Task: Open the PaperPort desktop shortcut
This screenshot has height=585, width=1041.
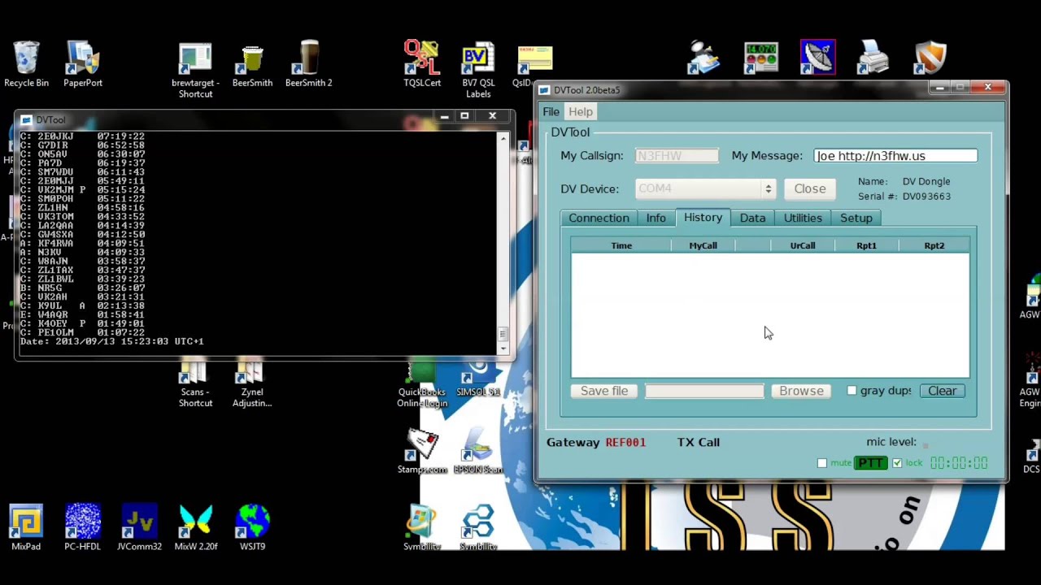Action: pyautogui.click(x=82, y=63)
